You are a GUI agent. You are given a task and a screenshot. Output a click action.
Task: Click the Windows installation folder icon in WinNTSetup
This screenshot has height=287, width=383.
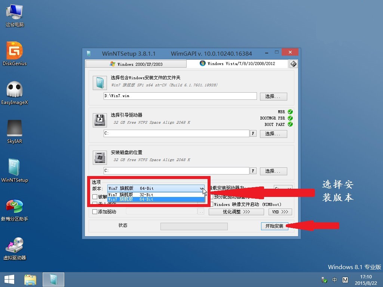click(99, 84)
